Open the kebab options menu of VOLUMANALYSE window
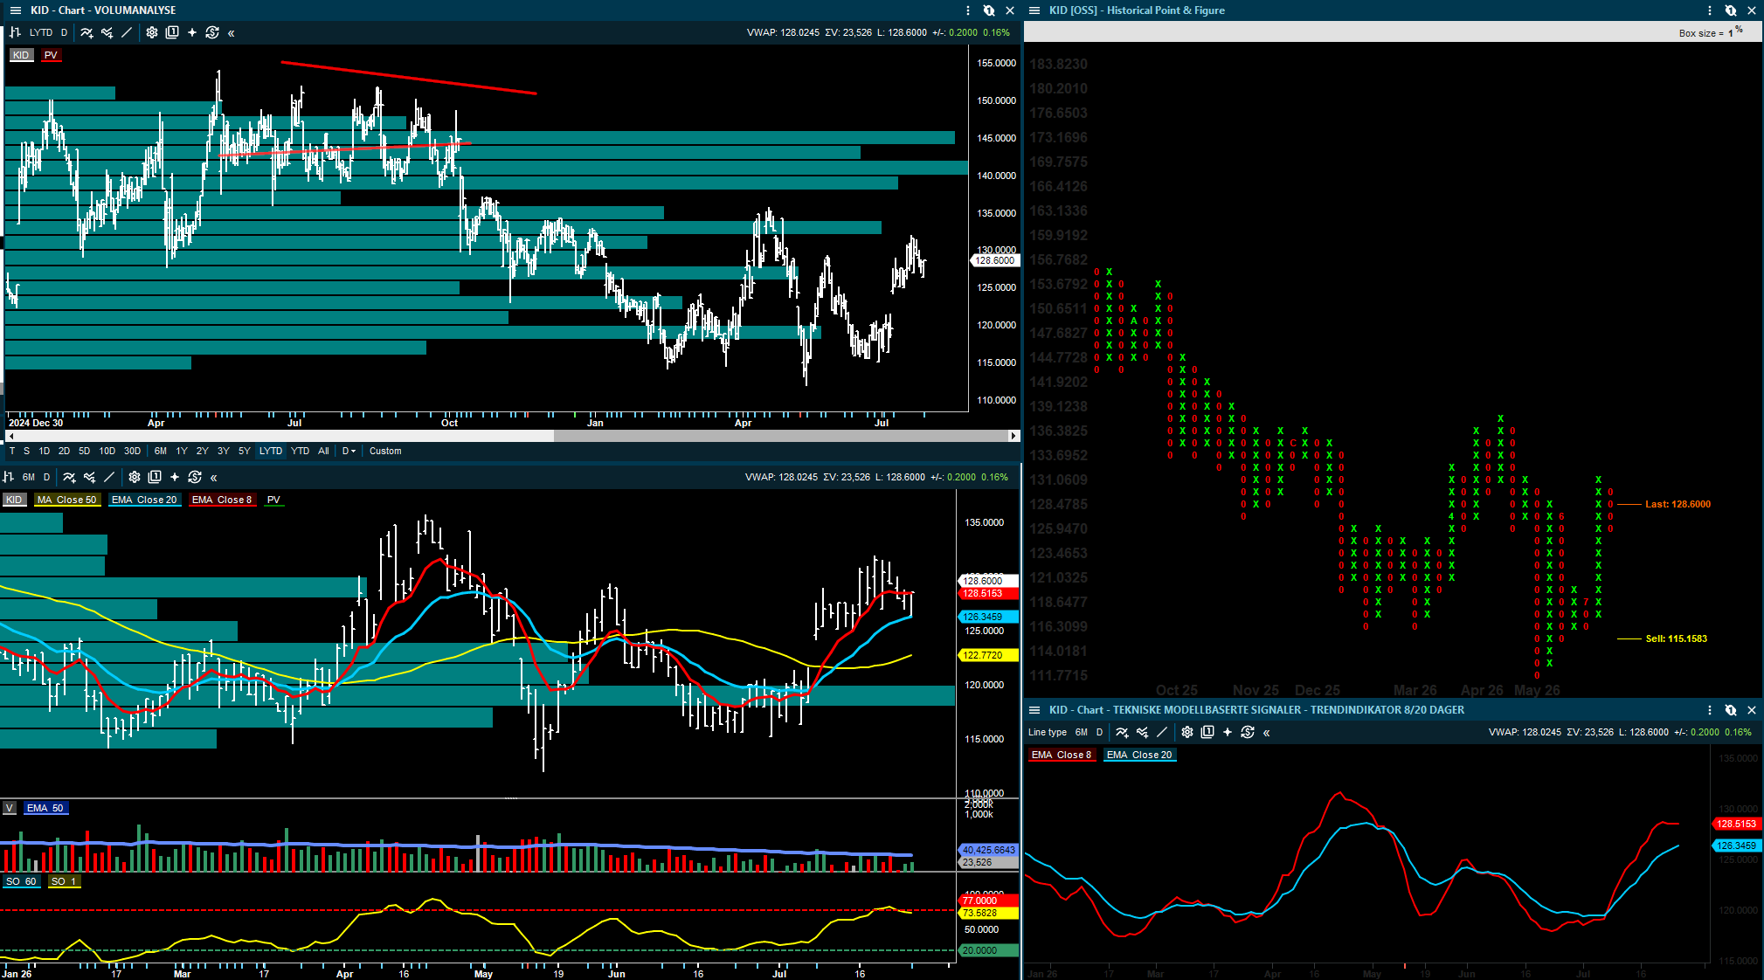Screen dimensions: 1764x980 pos(968,10)
